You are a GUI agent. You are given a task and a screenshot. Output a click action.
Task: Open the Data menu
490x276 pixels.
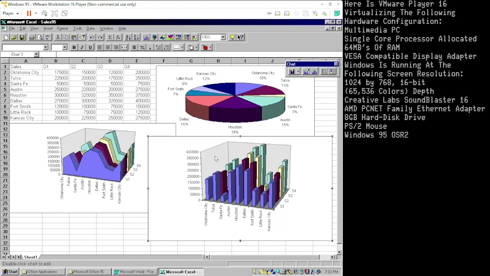(x=90, y=28)
